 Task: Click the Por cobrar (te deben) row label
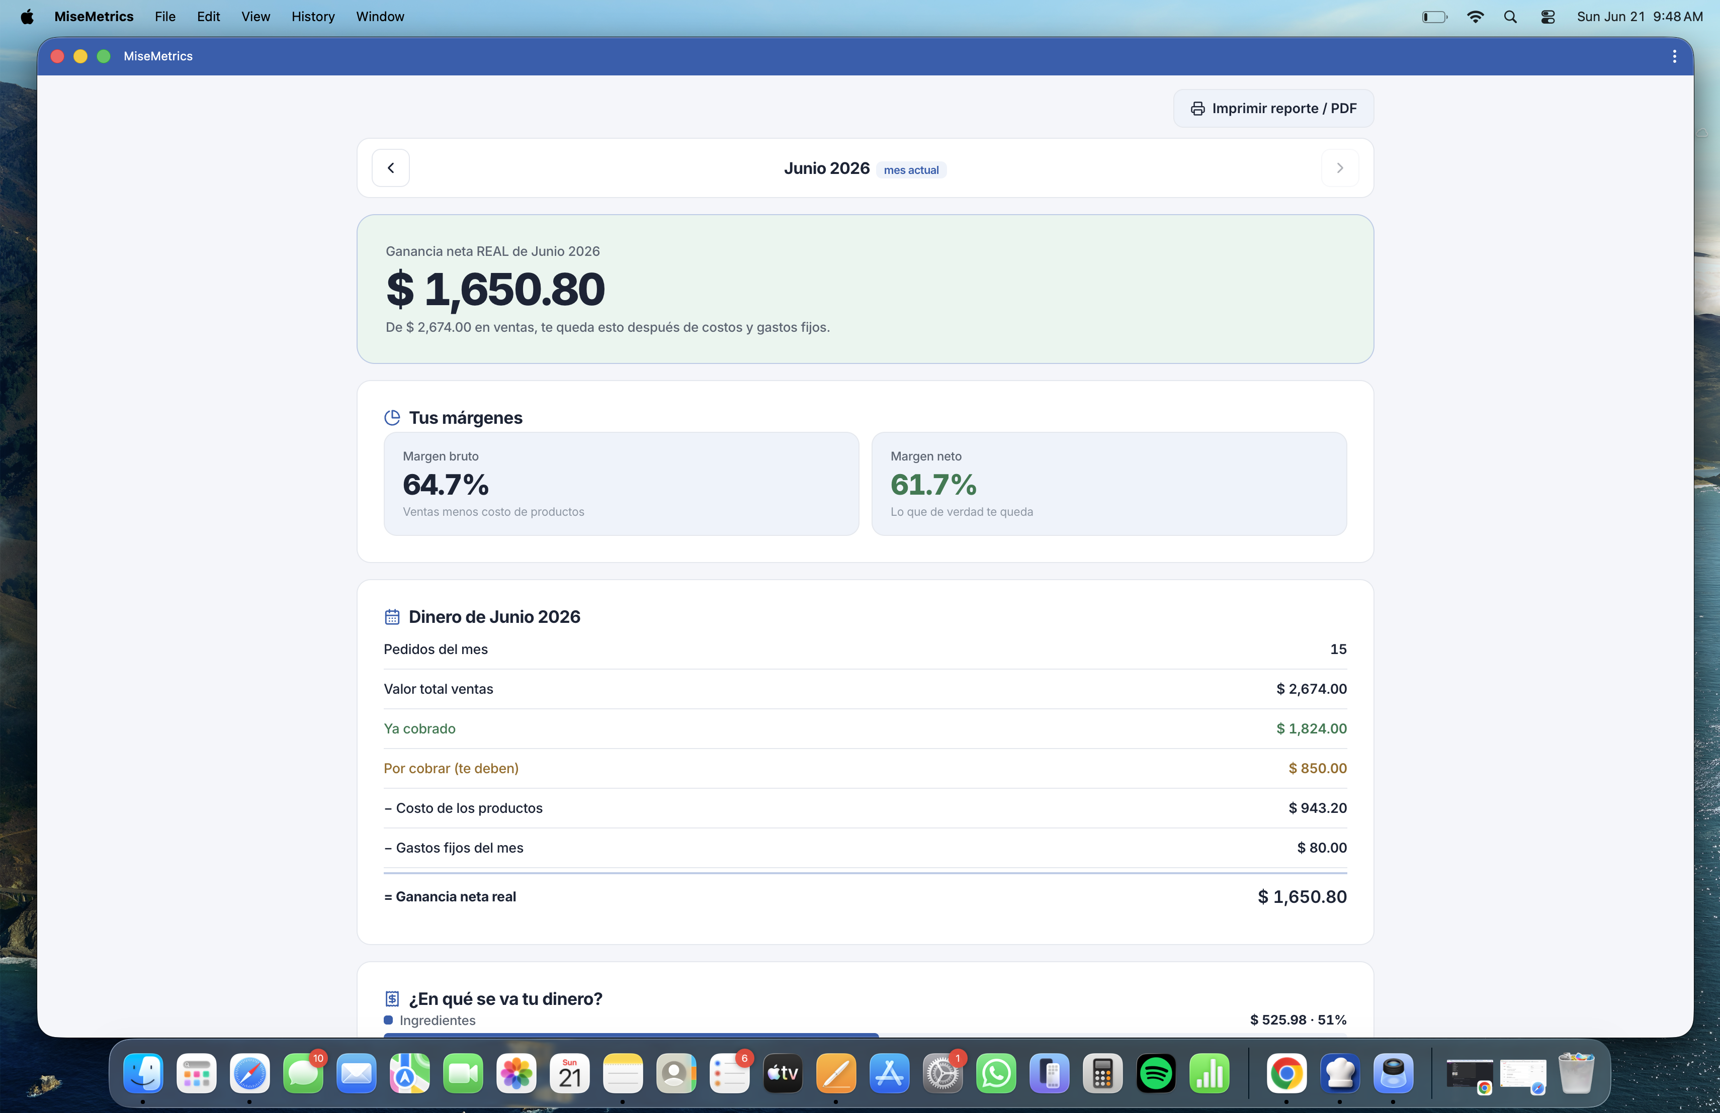[451, 769]
